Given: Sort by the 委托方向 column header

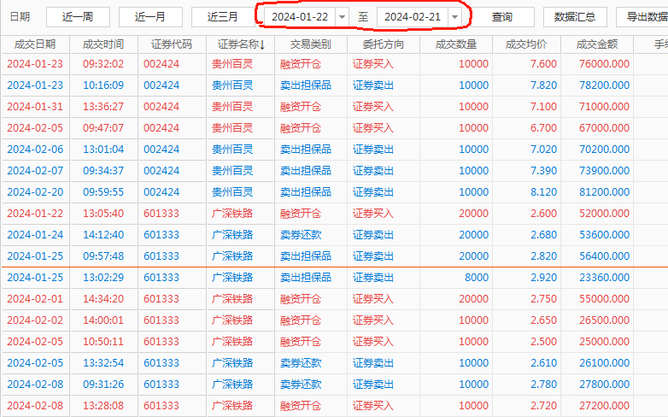Looking at the screenshot, I should (384, 44).
